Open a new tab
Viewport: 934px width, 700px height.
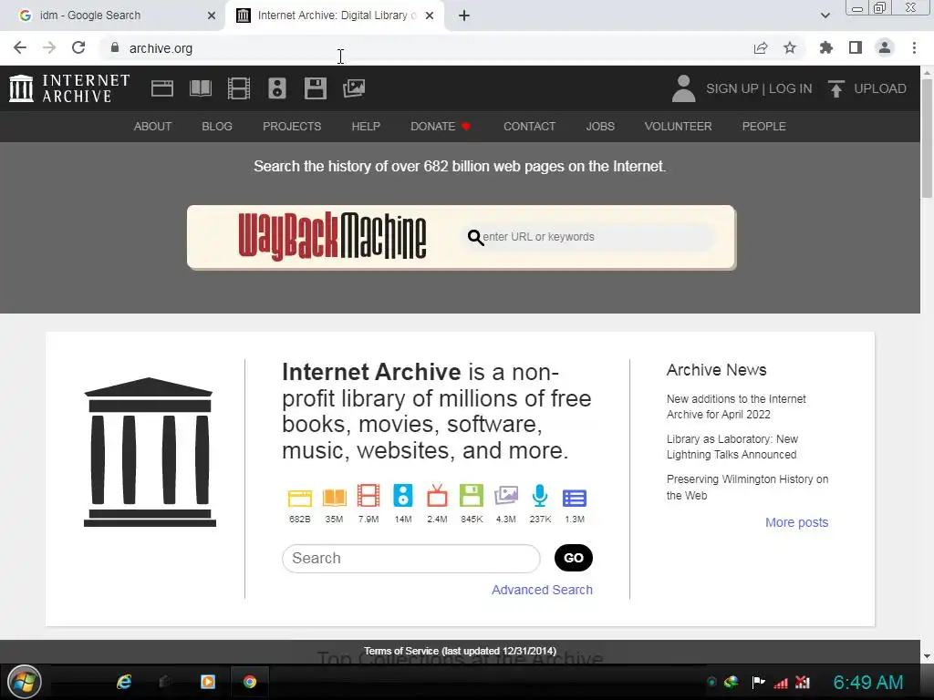point(464,15)
